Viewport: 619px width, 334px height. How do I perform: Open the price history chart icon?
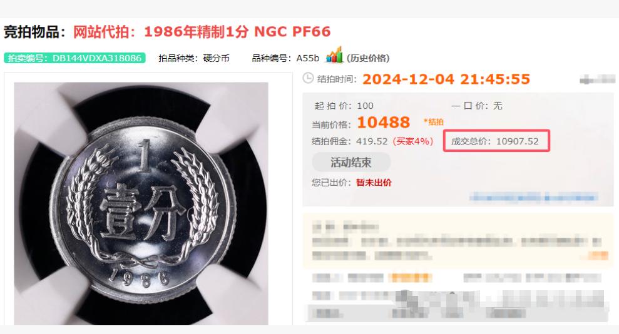[x=334, y=55]
